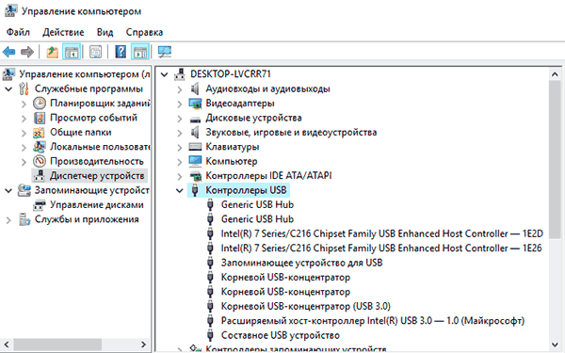Click the Клавиатуры keyboard icon
This screenshot has width=565, height=353.
click(x=195, y=147)
